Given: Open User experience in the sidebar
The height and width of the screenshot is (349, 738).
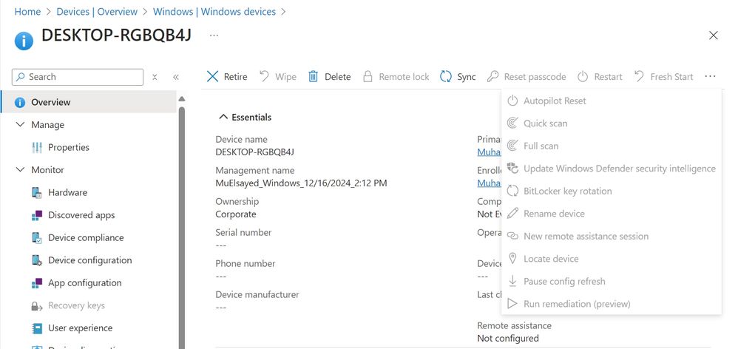Looking at the screenshot, I should (80, 328).
